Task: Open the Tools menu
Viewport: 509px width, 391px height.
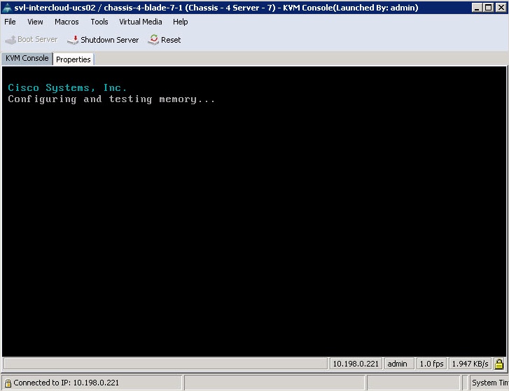Action: [99, 22]
